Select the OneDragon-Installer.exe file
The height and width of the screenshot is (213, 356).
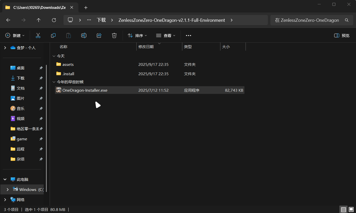tap(85, 90)
